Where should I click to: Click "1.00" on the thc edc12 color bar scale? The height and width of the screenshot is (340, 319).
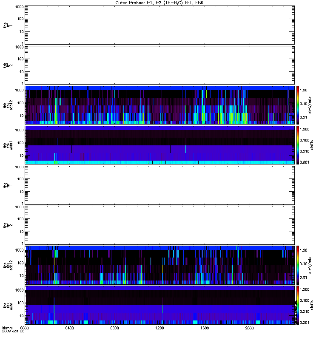(x=303, y=250)
